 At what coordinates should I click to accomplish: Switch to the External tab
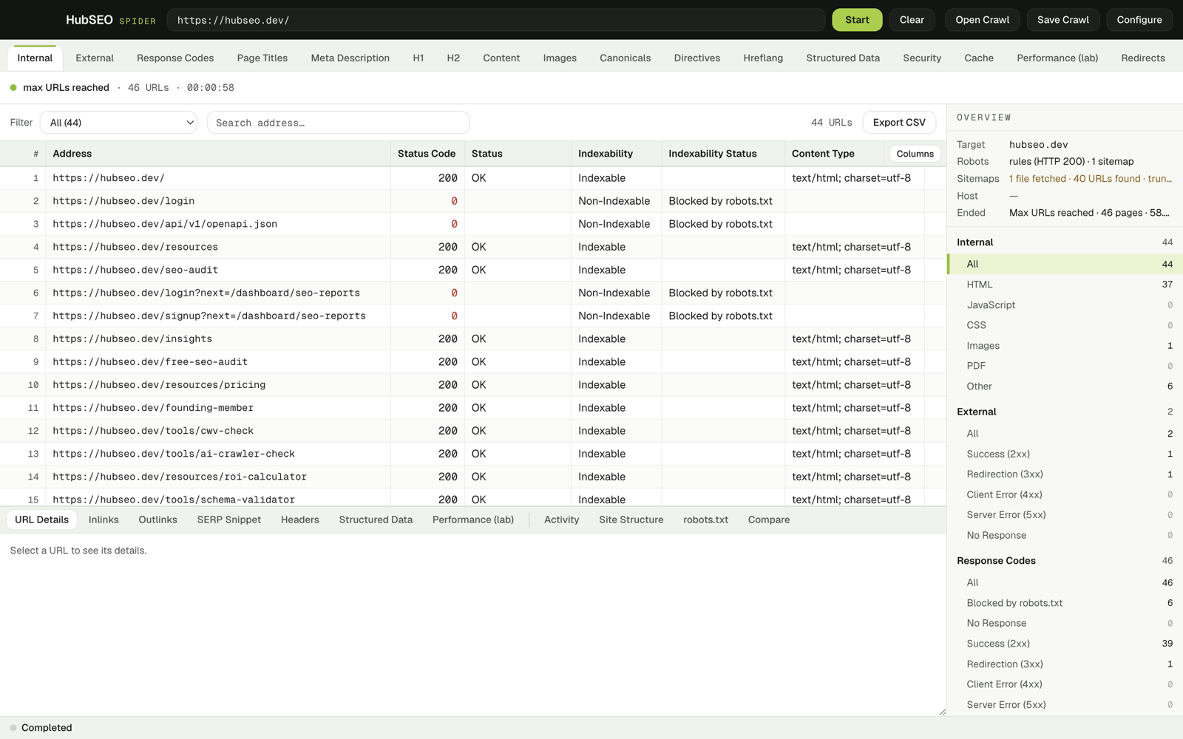click(x=95, y=58)
